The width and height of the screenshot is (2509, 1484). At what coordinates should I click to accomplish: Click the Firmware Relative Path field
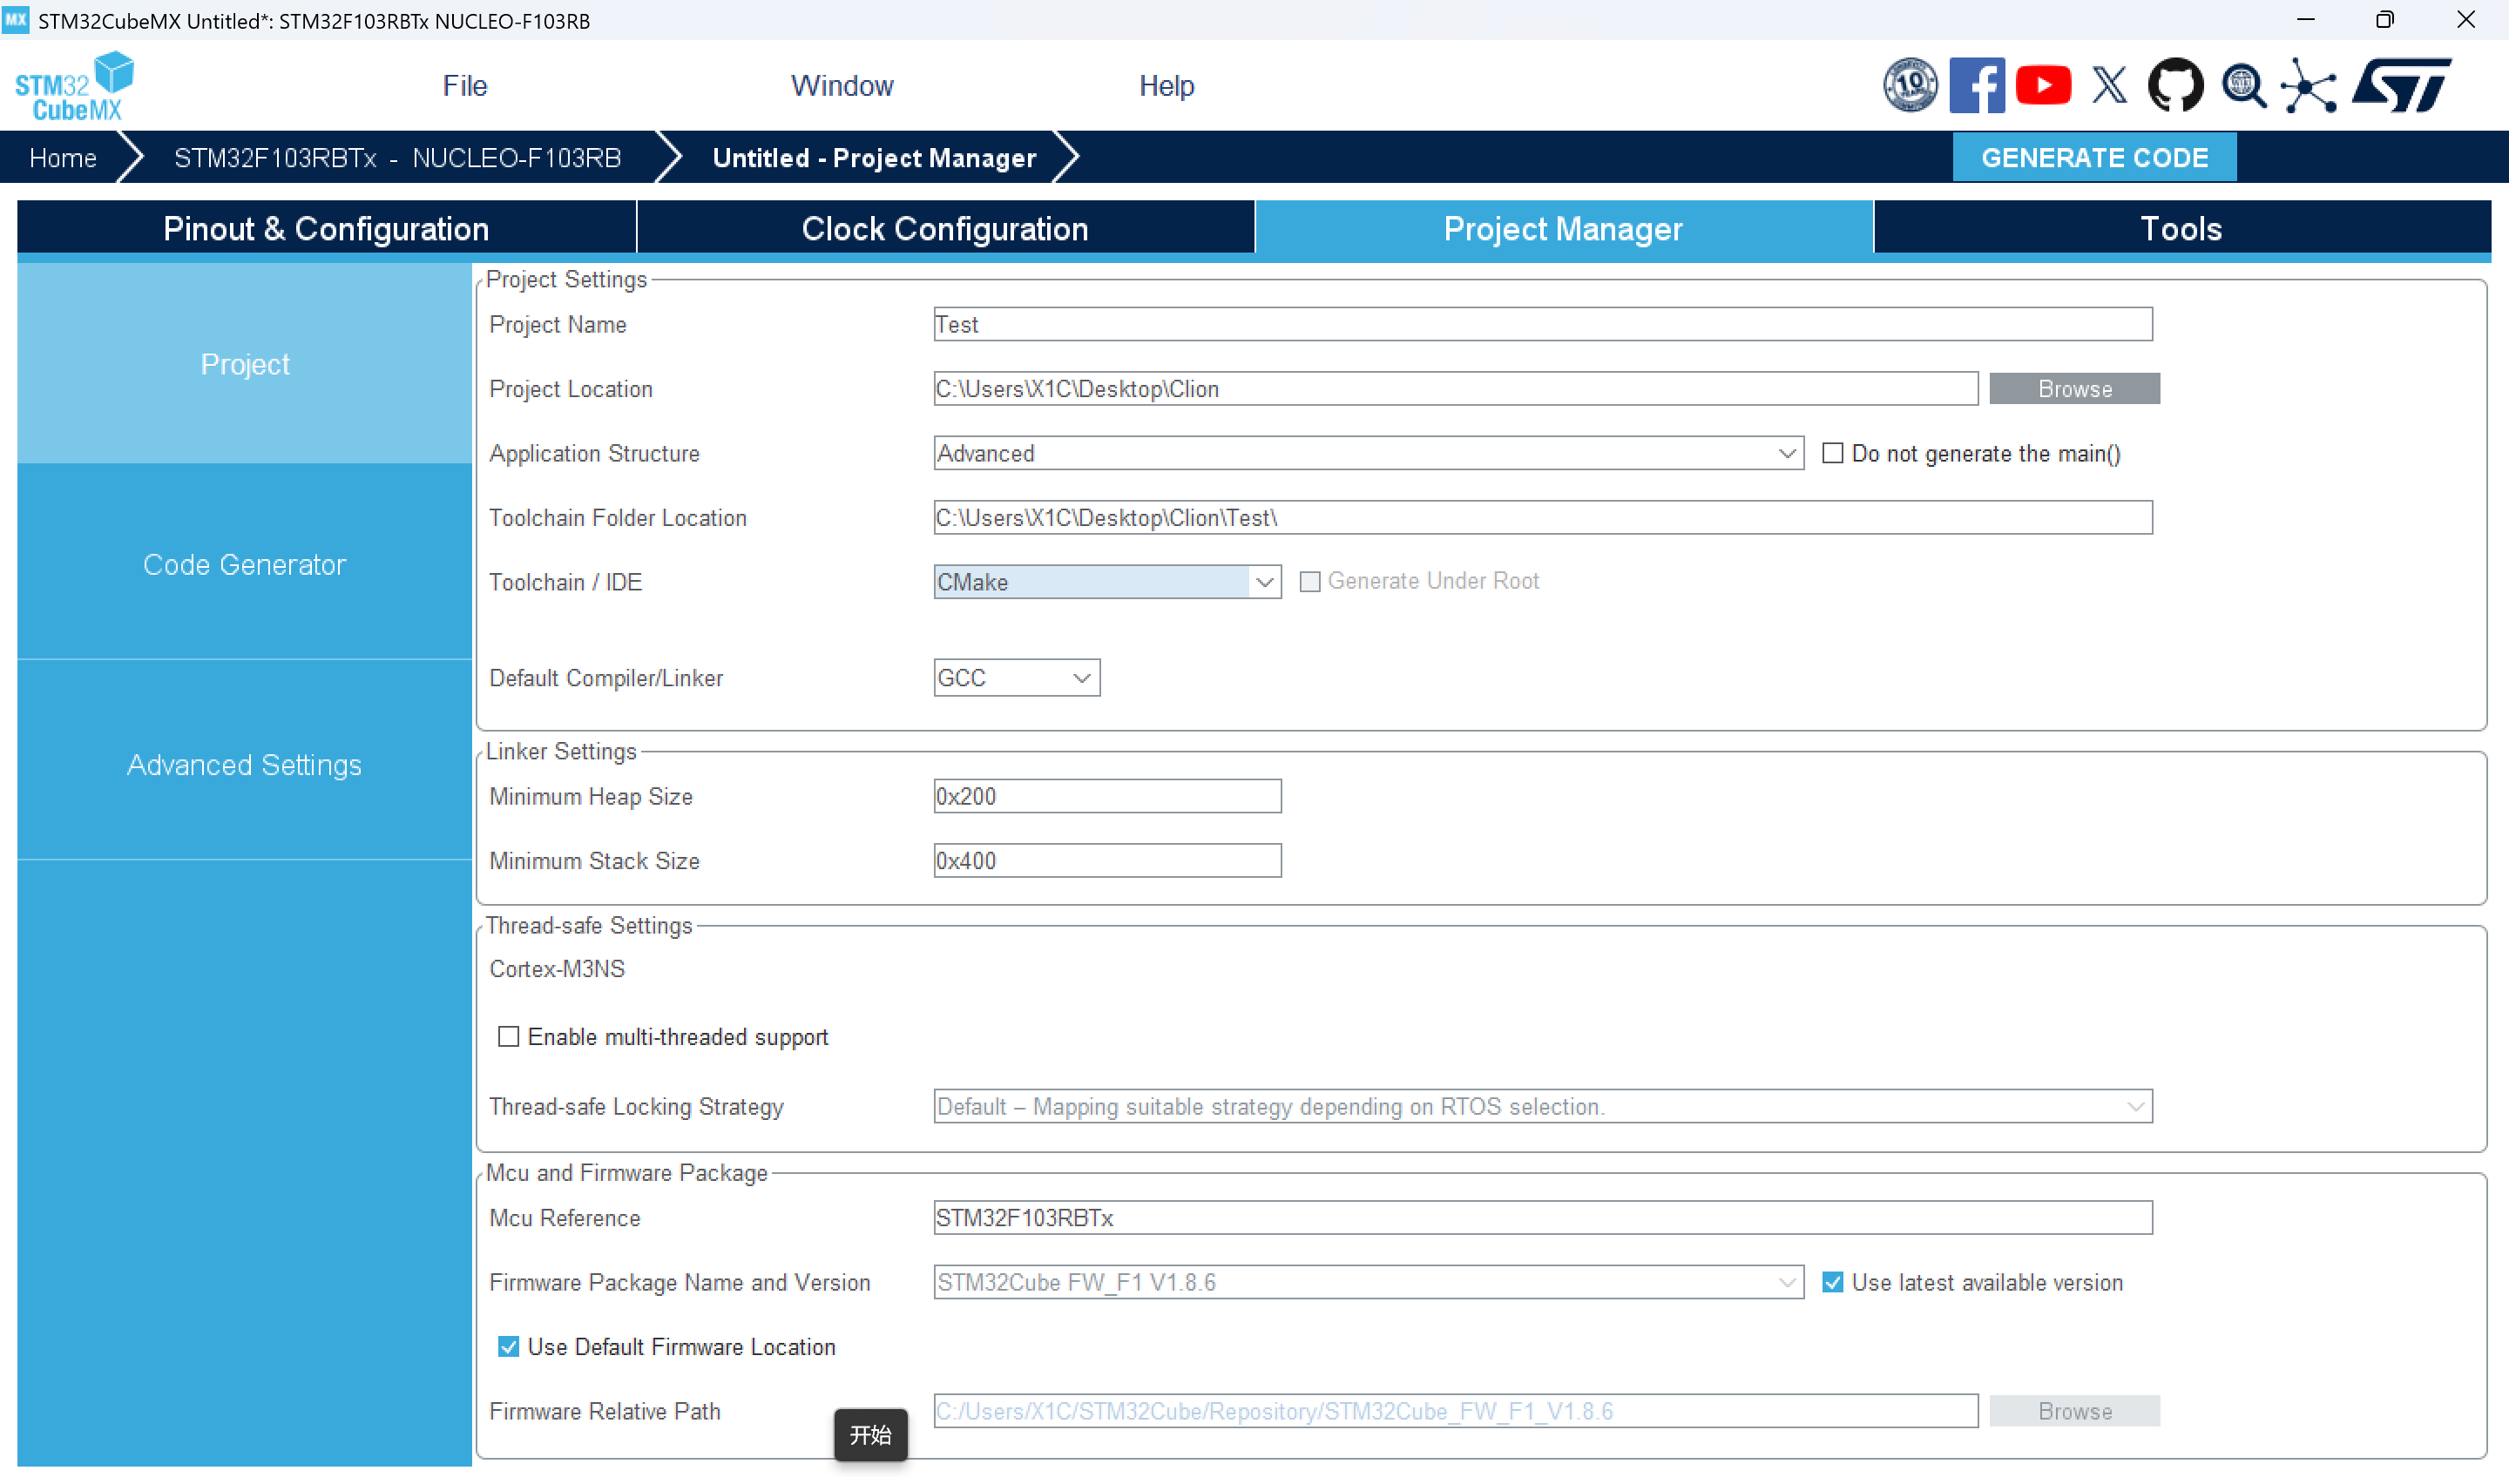coord(1455,1411)
